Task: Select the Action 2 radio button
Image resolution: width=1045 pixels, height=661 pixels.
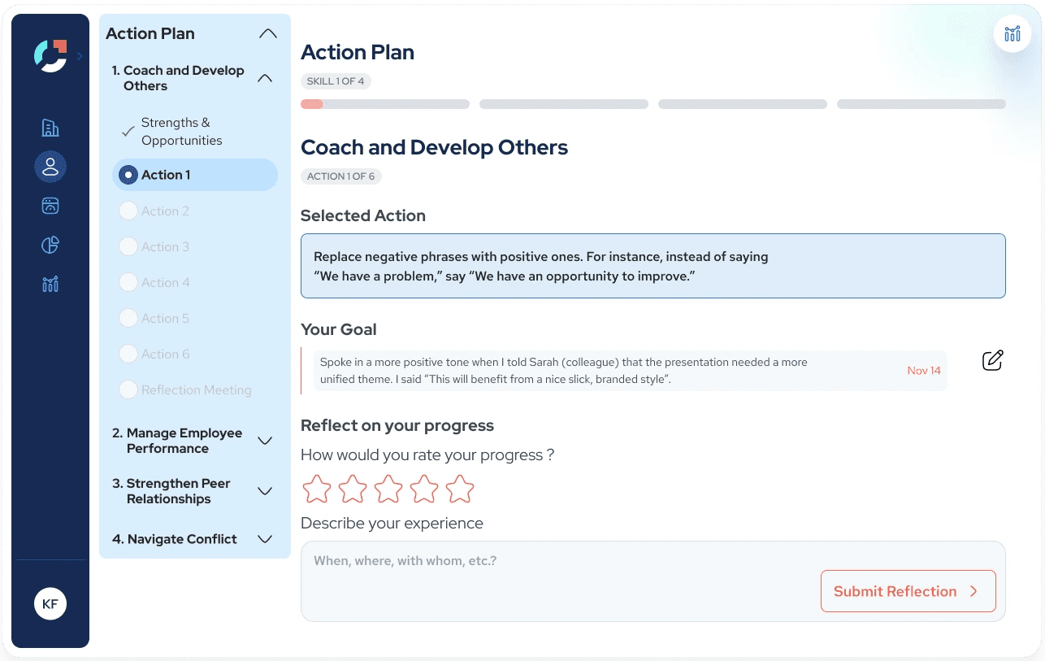Action: point(128,211)
